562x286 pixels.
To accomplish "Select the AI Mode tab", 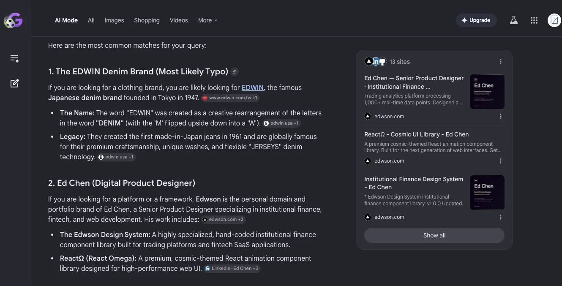I will (x=66, y=20).
